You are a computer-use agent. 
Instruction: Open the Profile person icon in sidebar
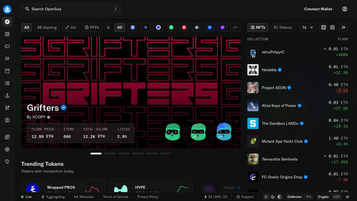click(7, 120)
